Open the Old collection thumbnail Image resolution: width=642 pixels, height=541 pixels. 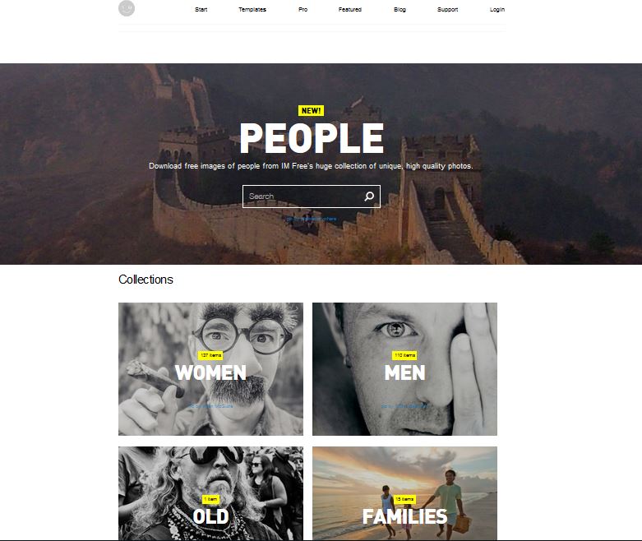tap(211, 493)
